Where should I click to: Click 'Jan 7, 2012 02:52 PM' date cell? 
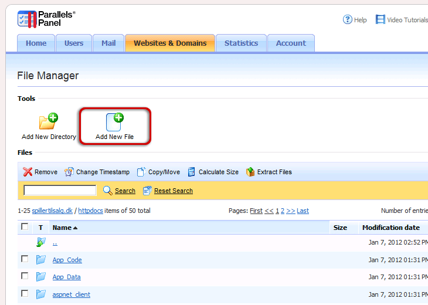point(398,242)
